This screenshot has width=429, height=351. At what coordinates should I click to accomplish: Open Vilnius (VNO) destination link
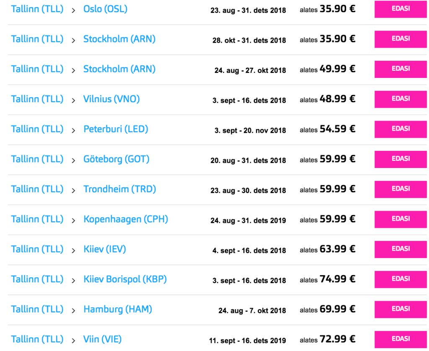tap(111, 99)
